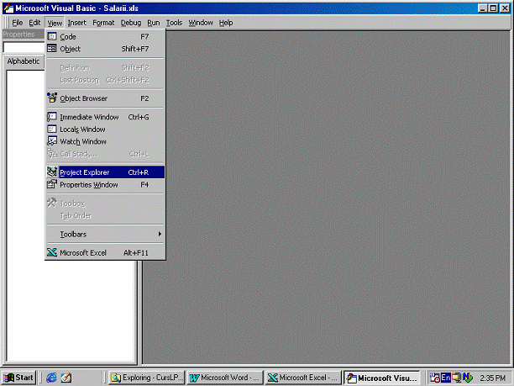Open the Insert menu
Viewport: 514px width, 386px height.
click(x=76, y=23)
